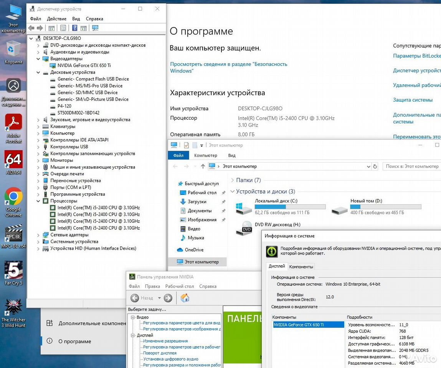Open MPC-BE x64 player shortcut
Viewport: 441px width, 368px height.
(13, 236)
